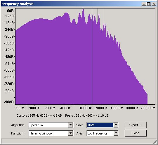158x145 pixels.
Task: Click the Export... button
Action: 136,125
